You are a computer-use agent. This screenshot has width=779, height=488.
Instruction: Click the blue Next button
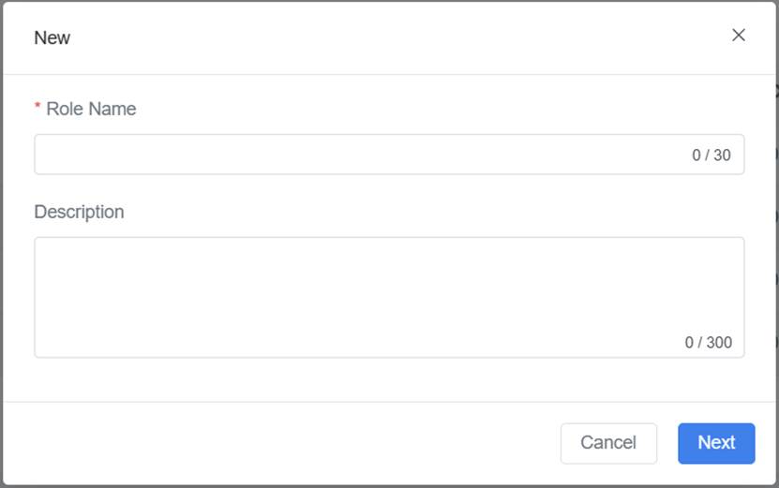tap(716, 443)
